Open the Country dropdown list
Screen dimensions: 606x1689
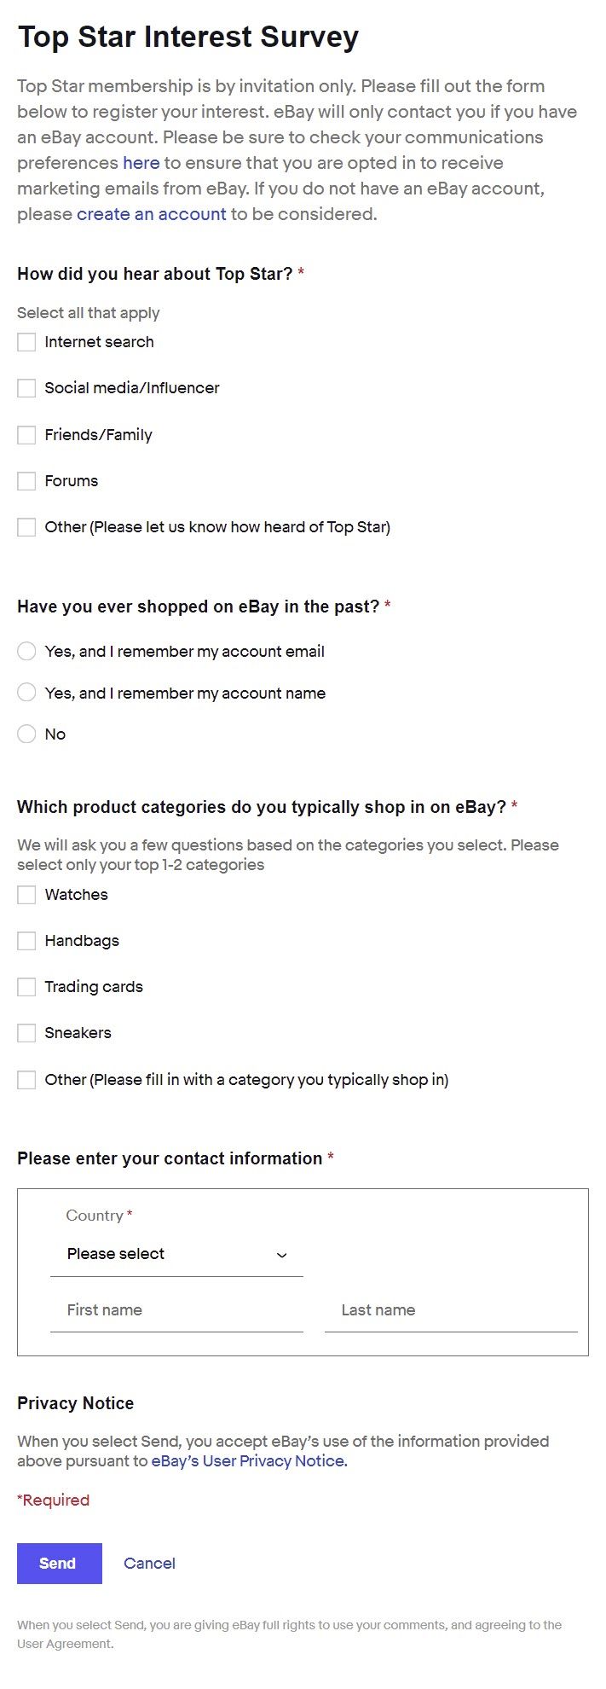click(176, 1254)
